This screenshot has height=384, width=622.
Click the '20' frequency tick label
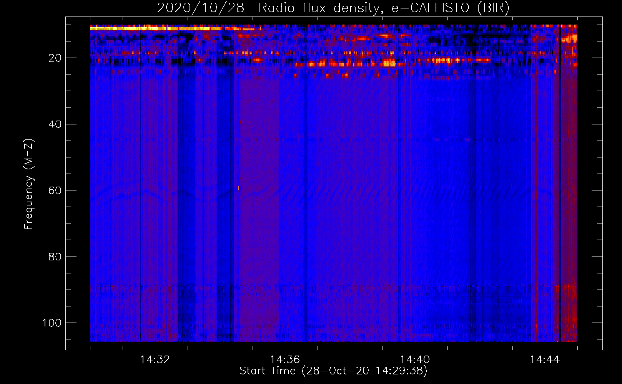pos(55,58)
